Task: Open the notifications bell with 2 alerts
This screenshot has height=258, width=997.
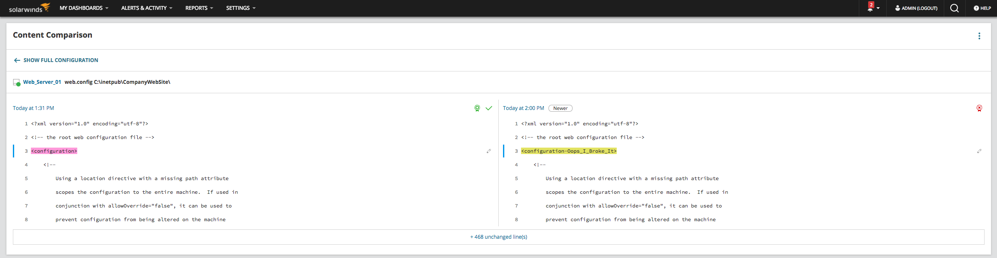Action: (870, 8)
